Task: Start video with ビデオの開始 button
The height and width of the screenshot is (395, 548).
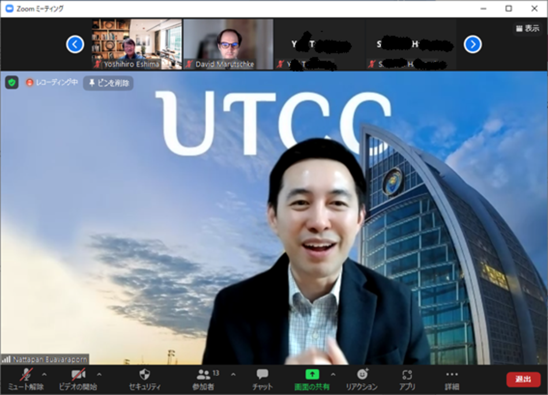Action: point(78,379)
